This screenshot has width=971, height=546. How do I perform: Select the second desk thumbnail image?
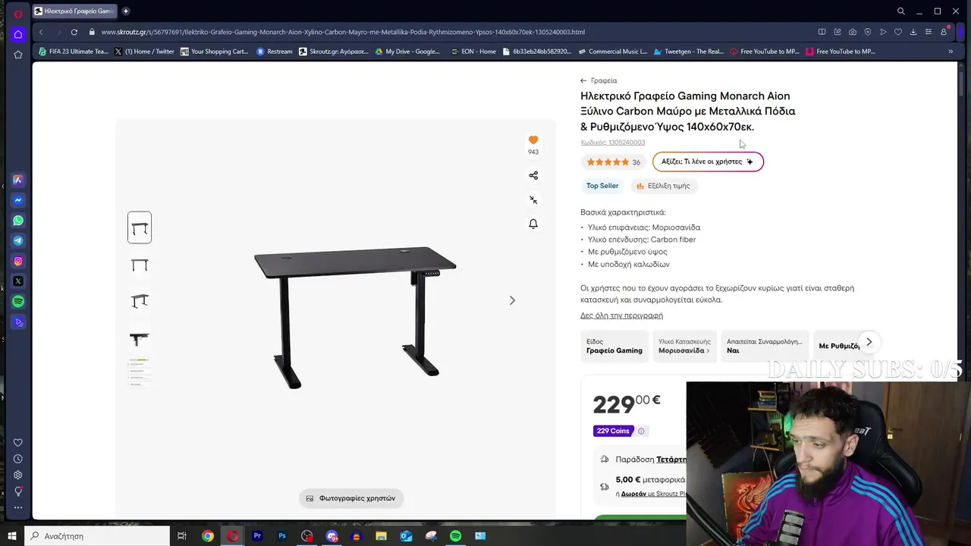[x=140, y=265]
